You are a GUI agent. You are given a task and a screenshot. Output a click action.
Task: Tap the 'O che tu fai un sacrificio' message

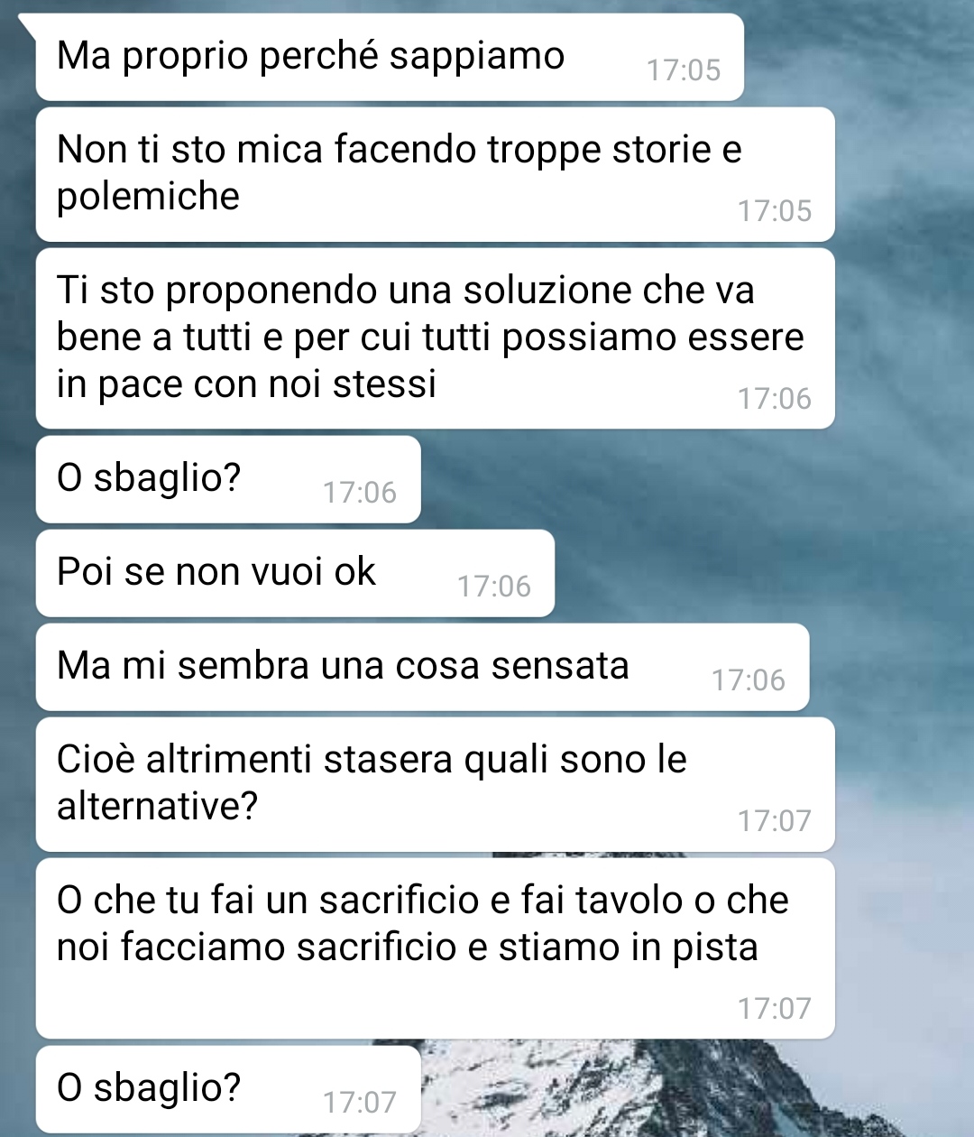(435, 948)
